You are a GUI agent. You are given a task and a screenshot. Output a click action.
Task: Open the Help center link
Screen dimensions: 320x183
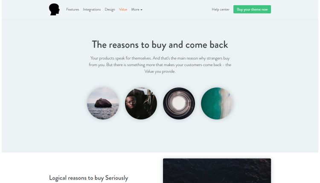221,9
